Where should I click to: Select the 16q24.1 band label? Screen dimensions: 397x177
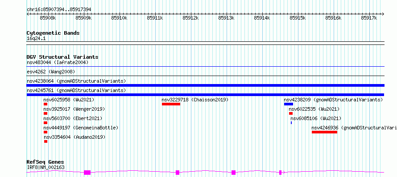point(36,39)
